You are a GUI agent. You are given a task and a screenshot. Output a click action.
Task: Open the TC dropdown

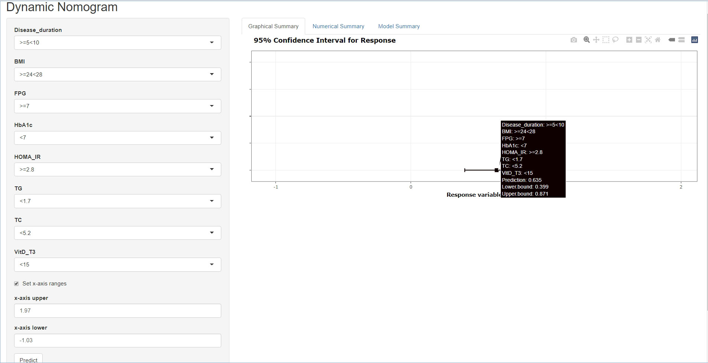118,233
